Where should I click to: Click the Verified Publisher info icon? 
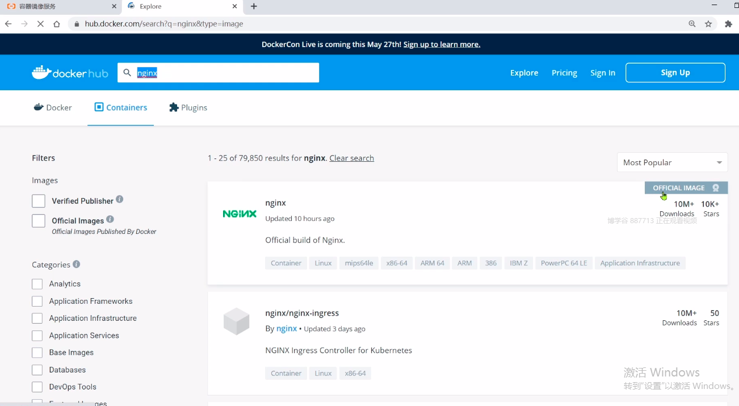[x=120, y=199]
